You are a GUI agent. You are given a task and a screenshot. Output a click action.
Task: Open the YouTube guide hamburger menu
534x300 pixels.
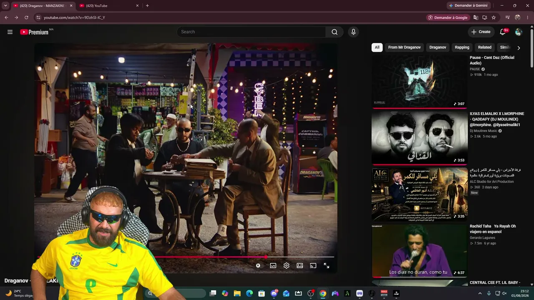tap(10, 32)
